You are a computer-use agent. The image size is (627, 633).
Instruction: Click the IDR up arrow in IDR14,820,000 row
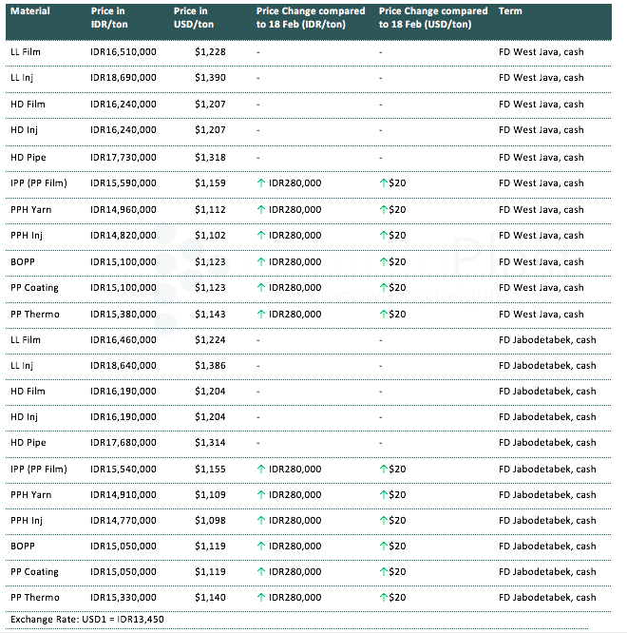click(x=261, y=235)
